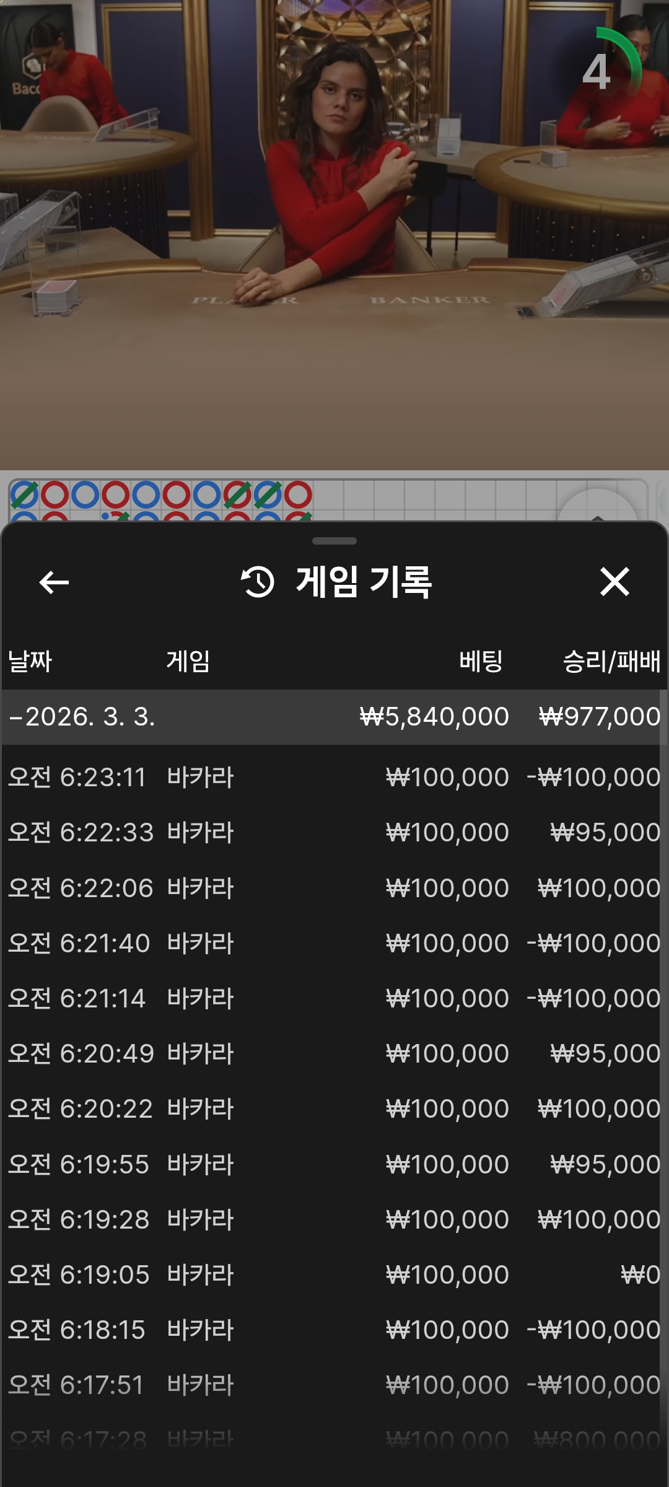Select the 베팅 column header
This screenshot has height=1487, width=669.
pos(481,661)
